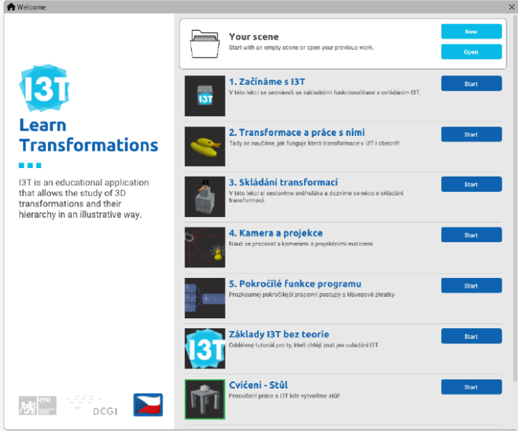Select the snowman Skládání transformací thumbnail
The image size is (518, 431).
pos(205,197)
